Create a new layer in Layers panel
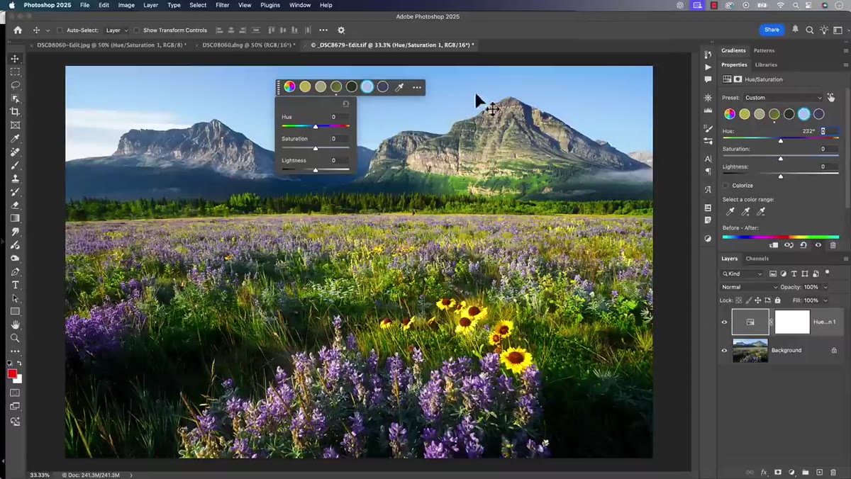Viewport: 851px width, 479px height. point(819,472)
